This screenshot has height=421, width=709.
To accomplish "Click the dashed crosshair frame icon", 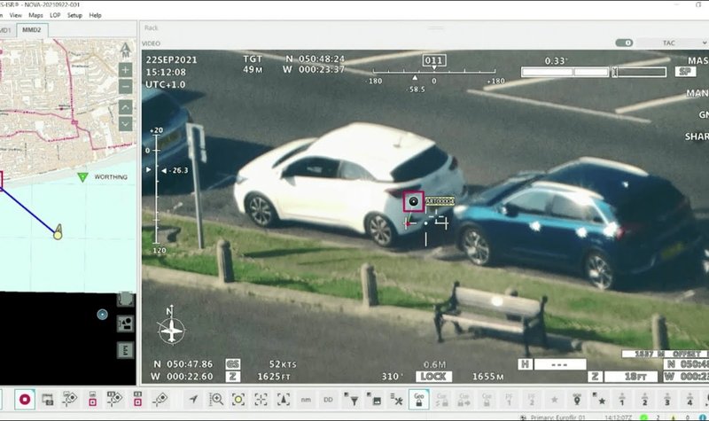I will pos(261,400).
